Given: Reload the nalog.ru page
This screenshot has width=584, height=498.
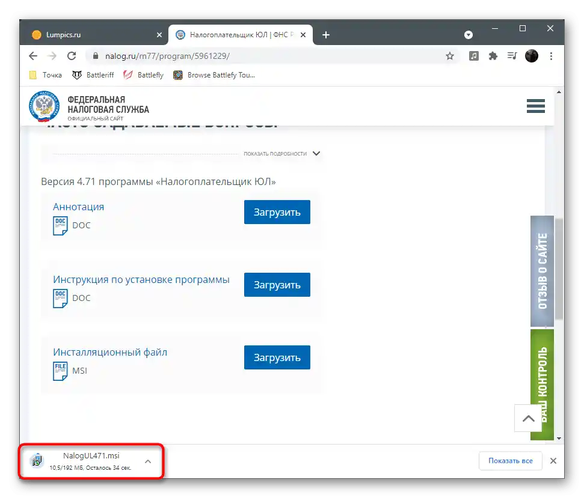Looking at the screenshot, I should tap(72, 56).
